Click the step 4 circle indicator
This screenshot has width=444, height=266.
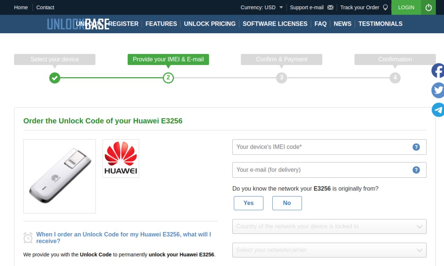[x=395, y=78]
